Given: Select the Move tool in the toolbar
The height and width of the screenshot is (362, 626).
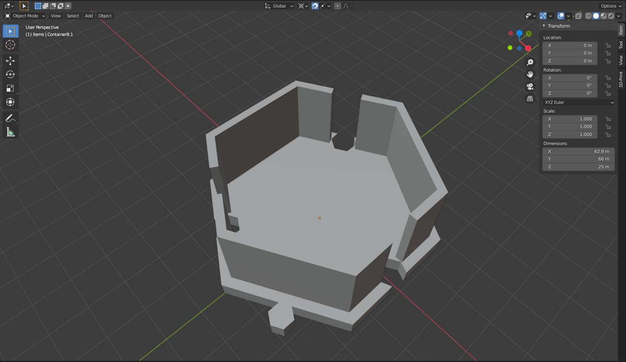Looking at the screenshot, I should pos(10,61).
